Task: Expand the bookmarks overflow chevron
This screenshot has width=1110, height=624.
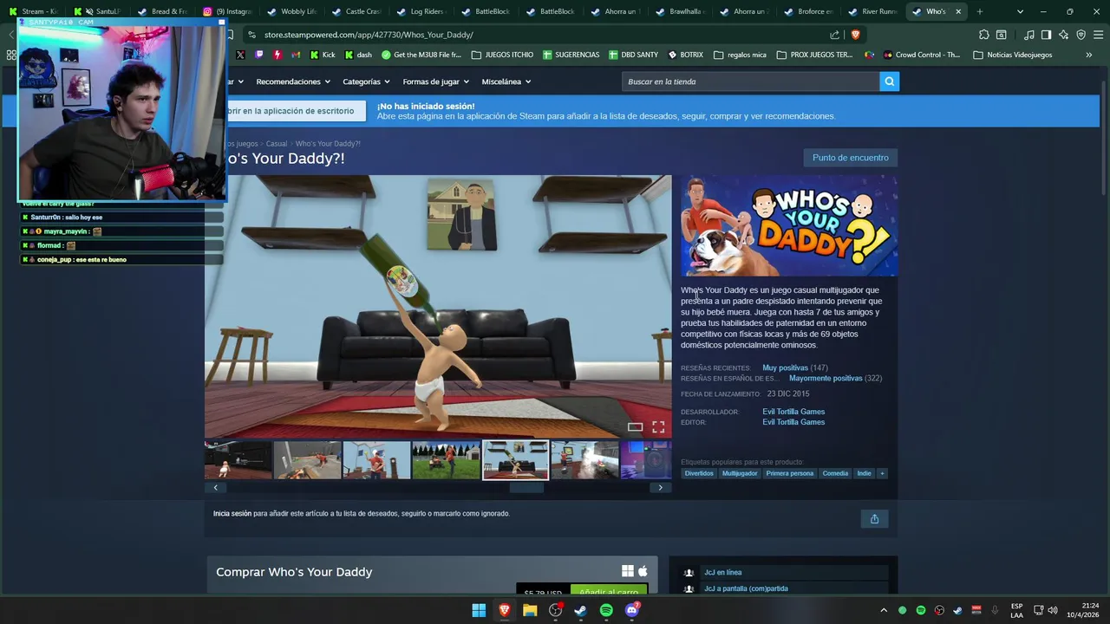Action: [1088, 55]
